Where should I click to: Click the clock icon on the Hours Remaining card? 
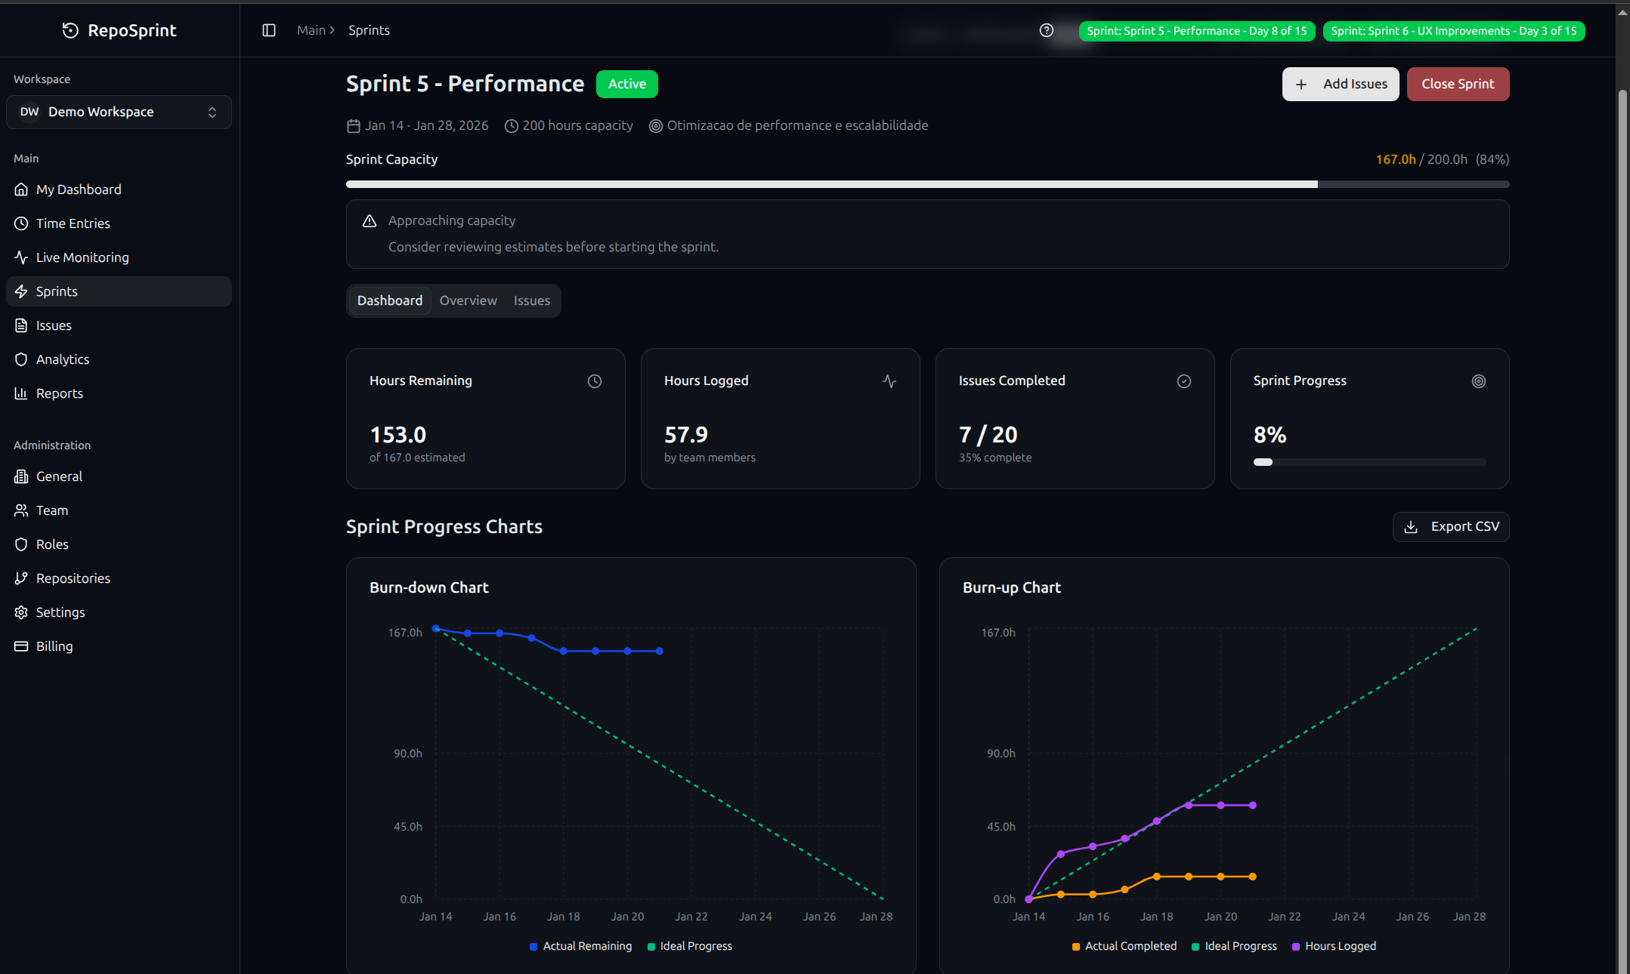(x=595, y=381)
